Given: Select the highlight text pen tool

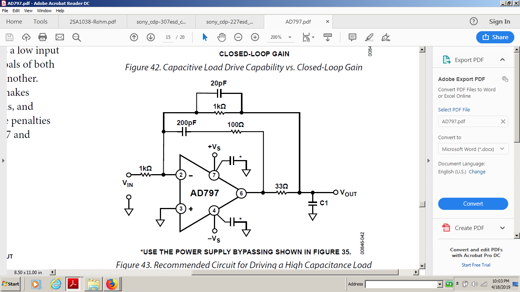Looking at the screenshot, I should [369, 37].
